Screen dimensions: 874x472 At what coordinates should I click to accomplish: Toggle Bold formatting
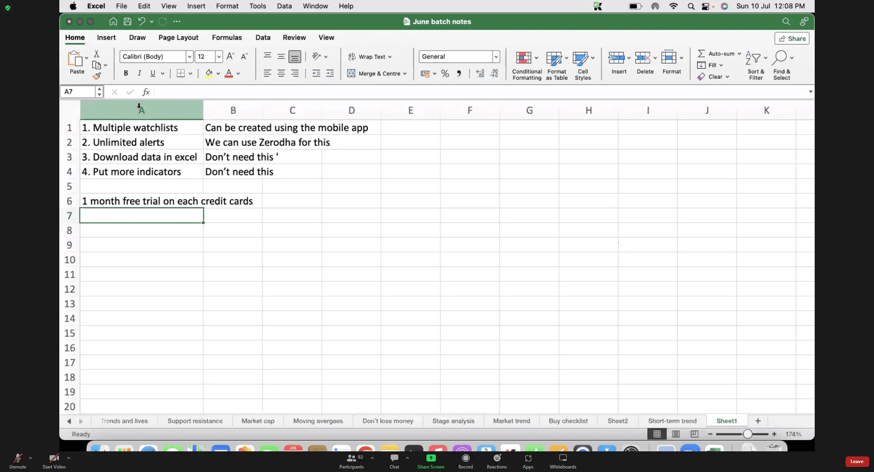pos(126,73)
